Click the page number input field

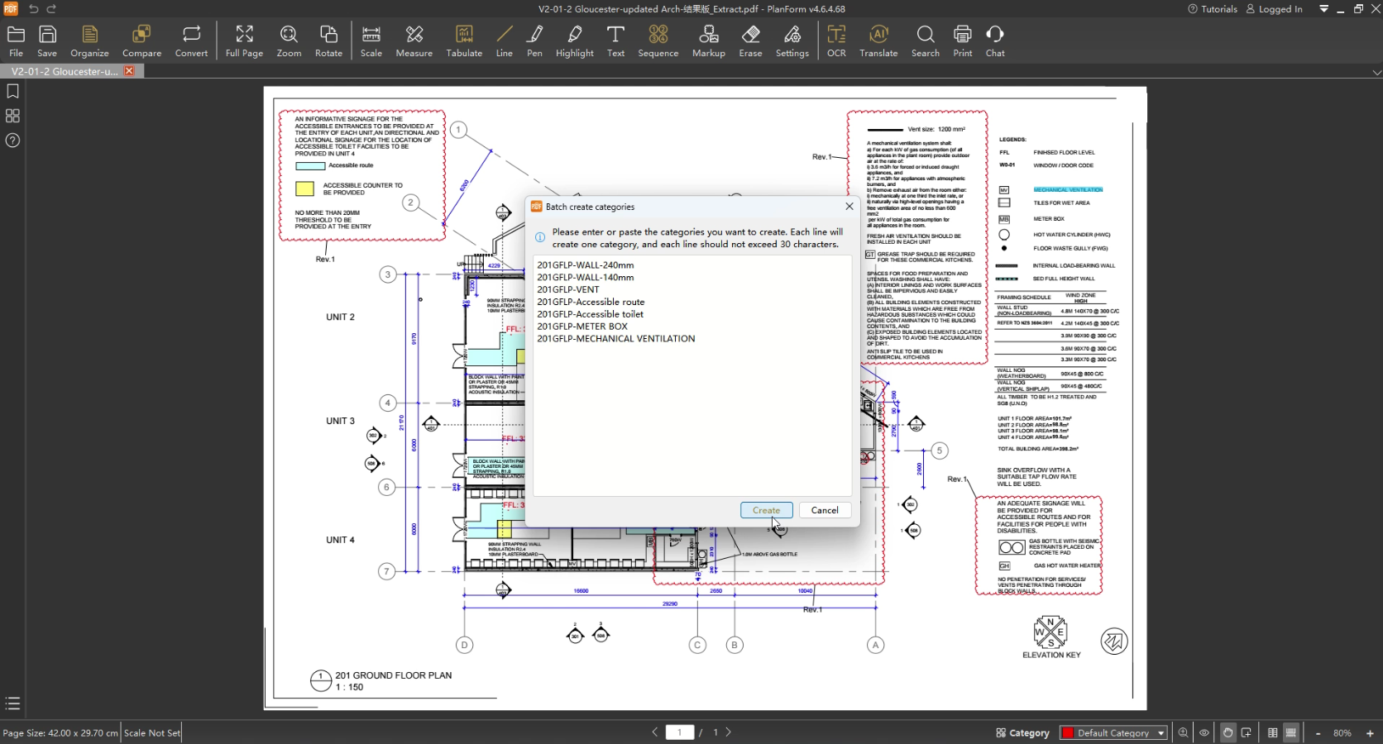tap(679, 732)
